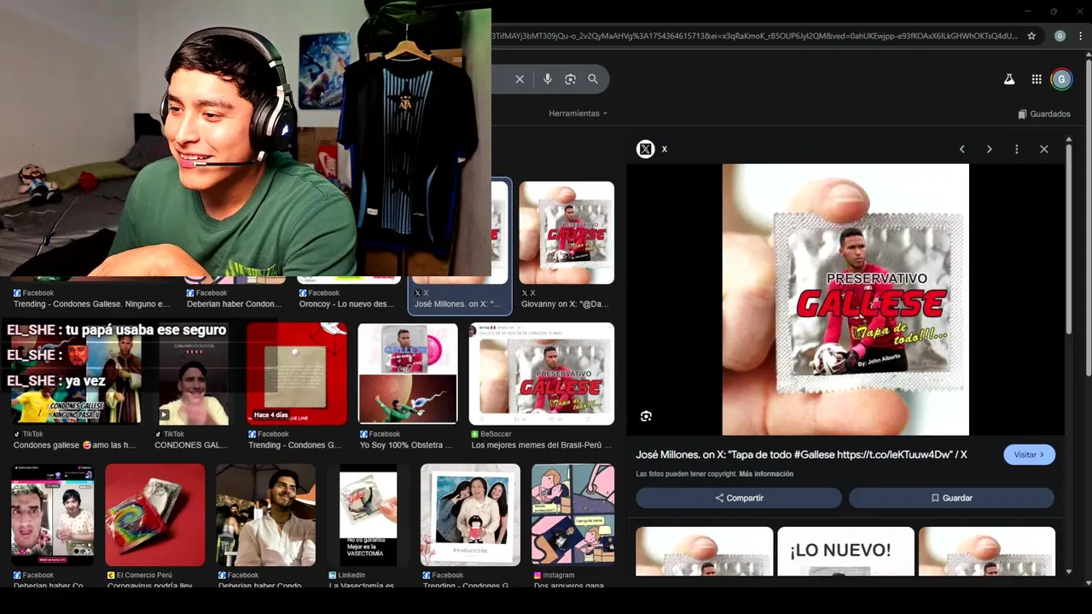Clear the search box with the X icon
1092x614 pixels.
pos(520,79)
